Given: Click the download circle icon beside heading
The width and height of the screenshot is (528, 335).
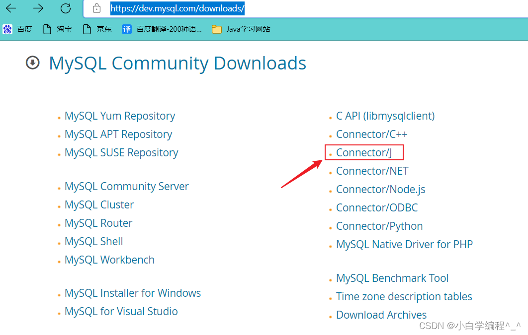Looking at the screenshot, I should (x=33, y=63).
